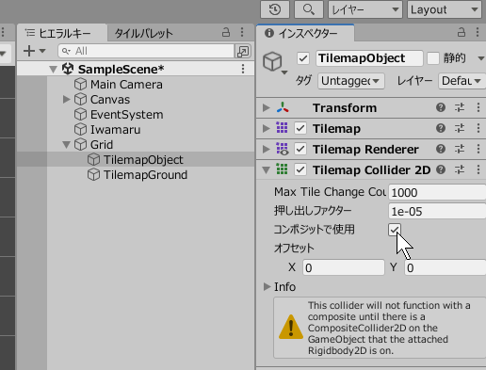Open Tilemap Renderer options menu
The image size is (486, 370).
click(x=478, y=149)
